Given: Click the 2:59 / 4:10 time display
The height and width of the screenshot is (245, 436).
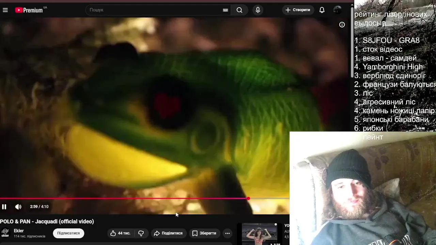Looking at the screenshot, I should pyautogui.click(x=39, y=207).
